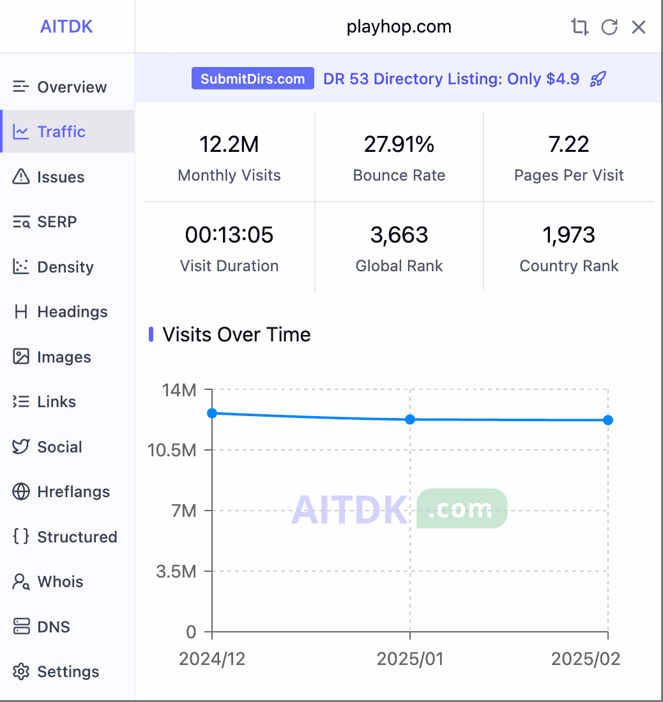Image resolution: width=663 pixels, height=702 pixels.
Task: Click the 3,663 Global Rank value
Action: click(x=399, y=235)
